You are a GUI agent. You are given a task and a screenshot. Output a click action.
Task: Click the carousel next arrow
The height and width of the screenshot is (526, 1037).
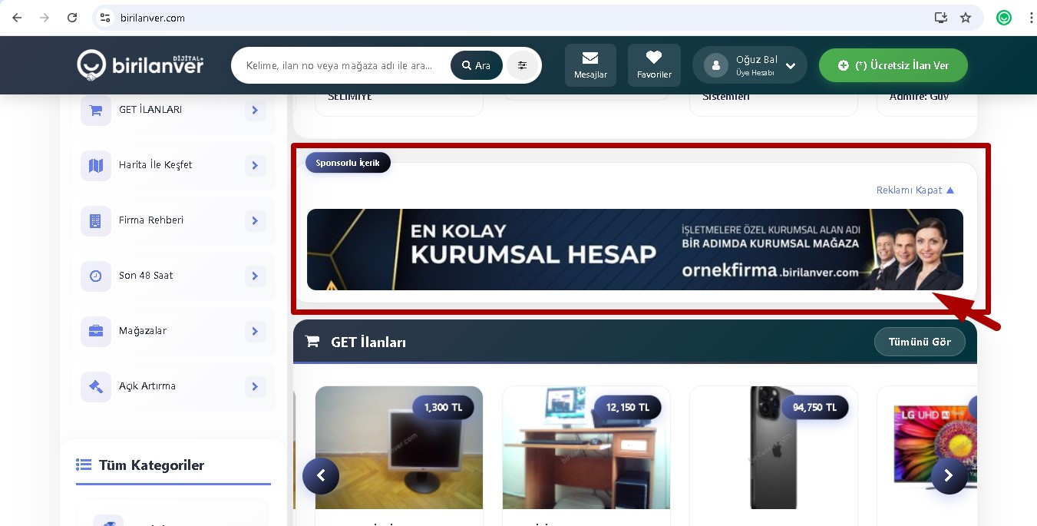(949, 475)
